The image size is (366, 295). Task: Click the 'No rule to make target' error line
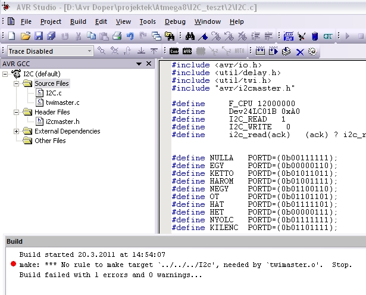coord(186,265)
